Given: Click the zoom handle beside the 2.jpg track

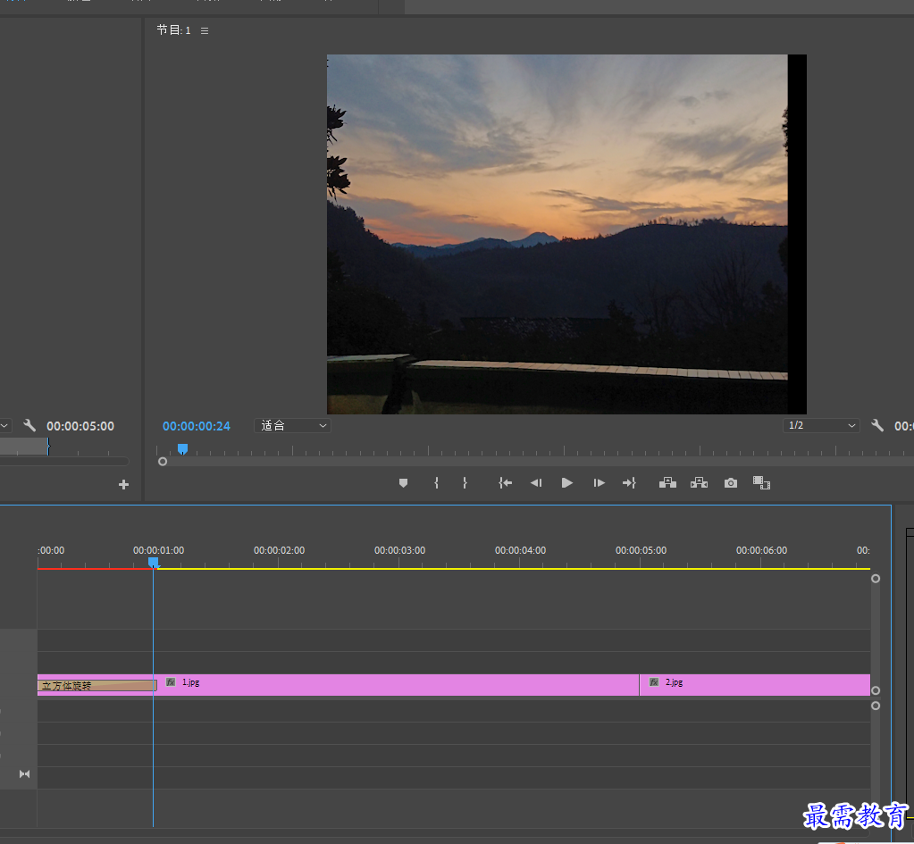Looking at the screenshot, I should [876, 690].
